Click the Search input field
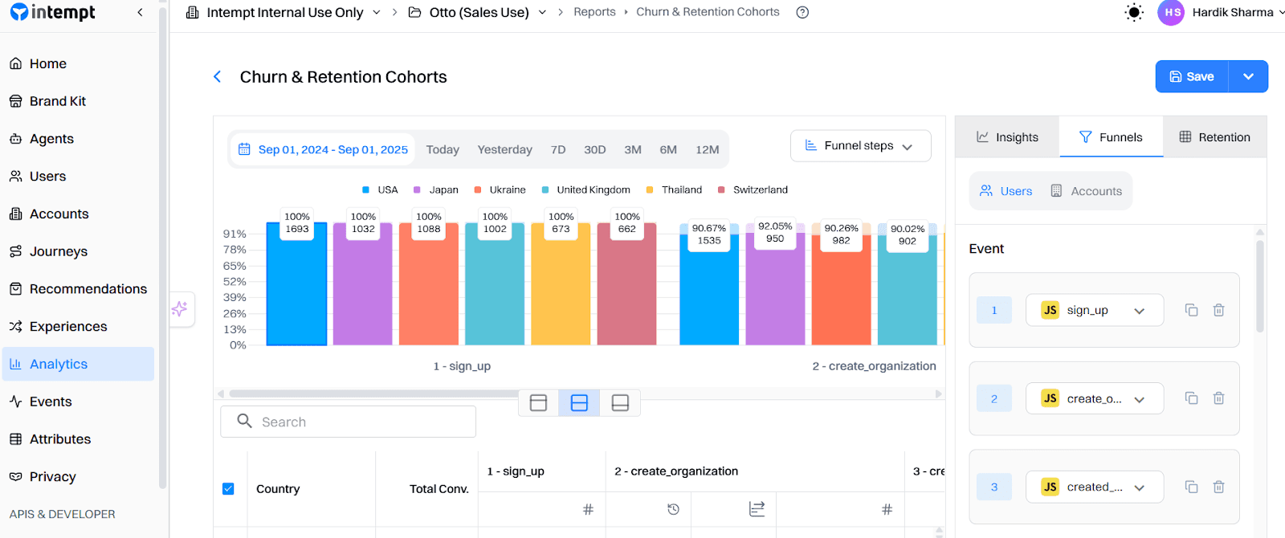The image size is (1285, 538). (x=348, y=422)
